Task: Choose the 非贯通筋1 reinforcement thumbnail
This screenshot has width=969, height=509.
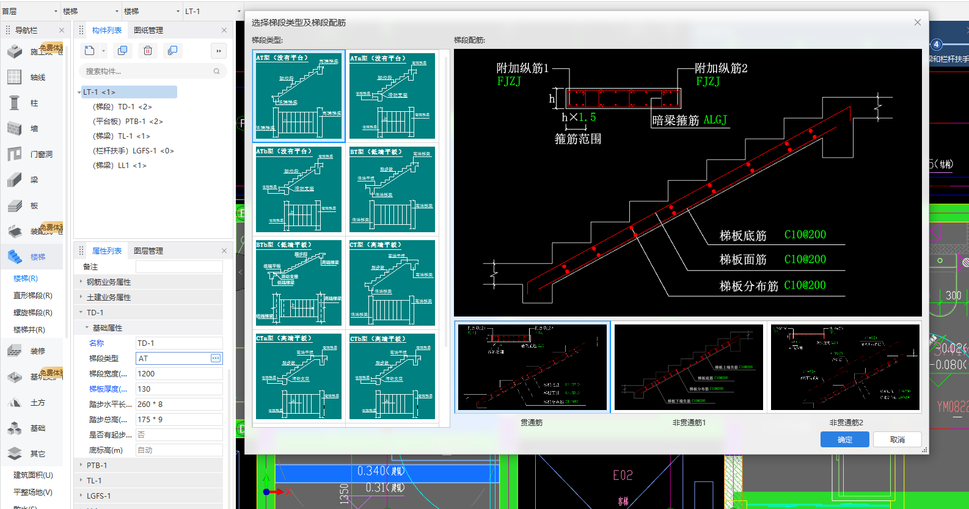Action: pos(689,367)
